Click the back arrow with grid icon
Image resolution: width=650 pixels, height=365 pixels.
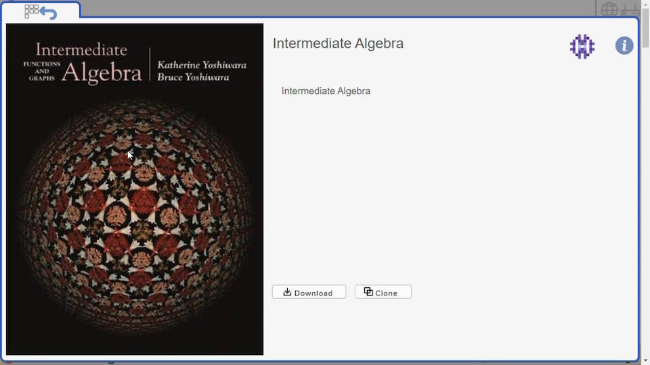tap(41, 11)
